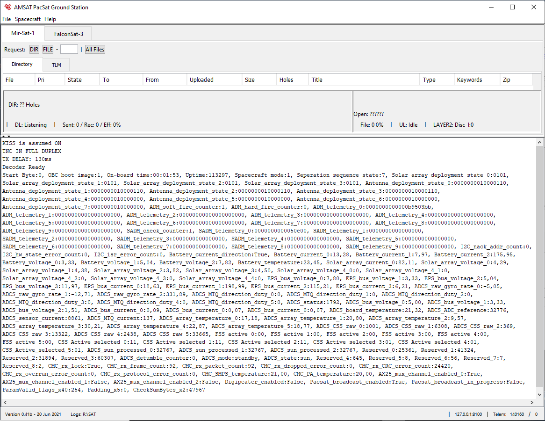Sort by the Holes column header
The height and width of the screenshot is (421, 545).
(x=292, y=80)
